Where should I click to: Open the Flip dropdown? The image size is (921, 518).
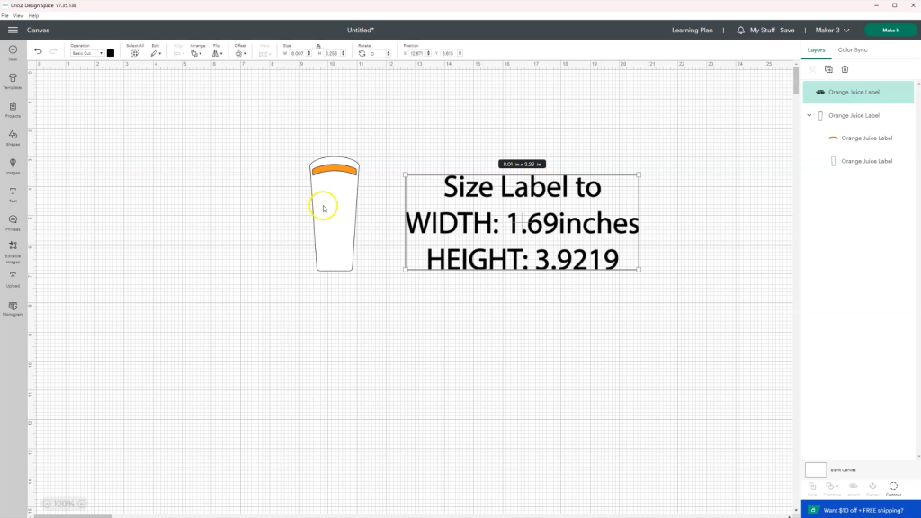(217, 53)
